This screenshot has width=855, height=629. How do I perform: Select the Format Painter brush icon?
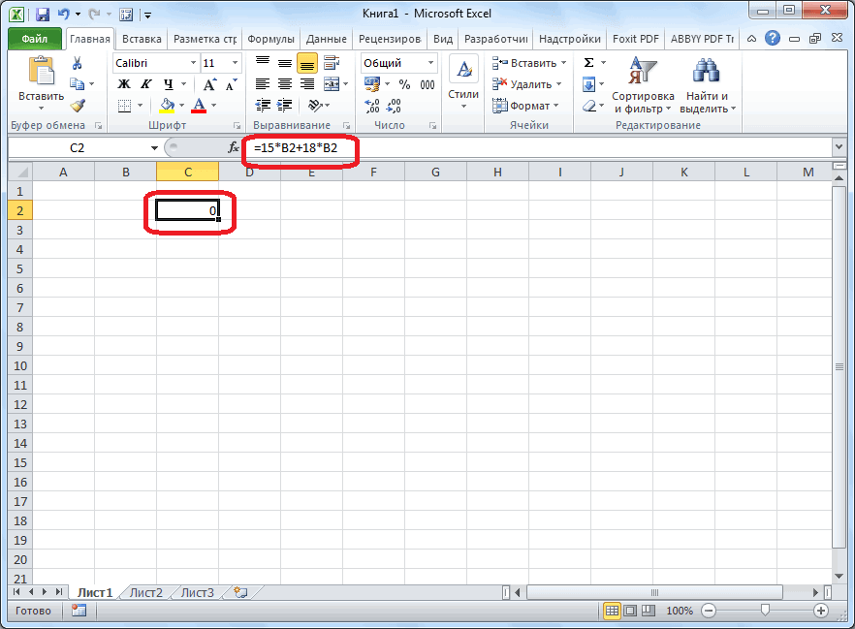[x=78, y=105]
